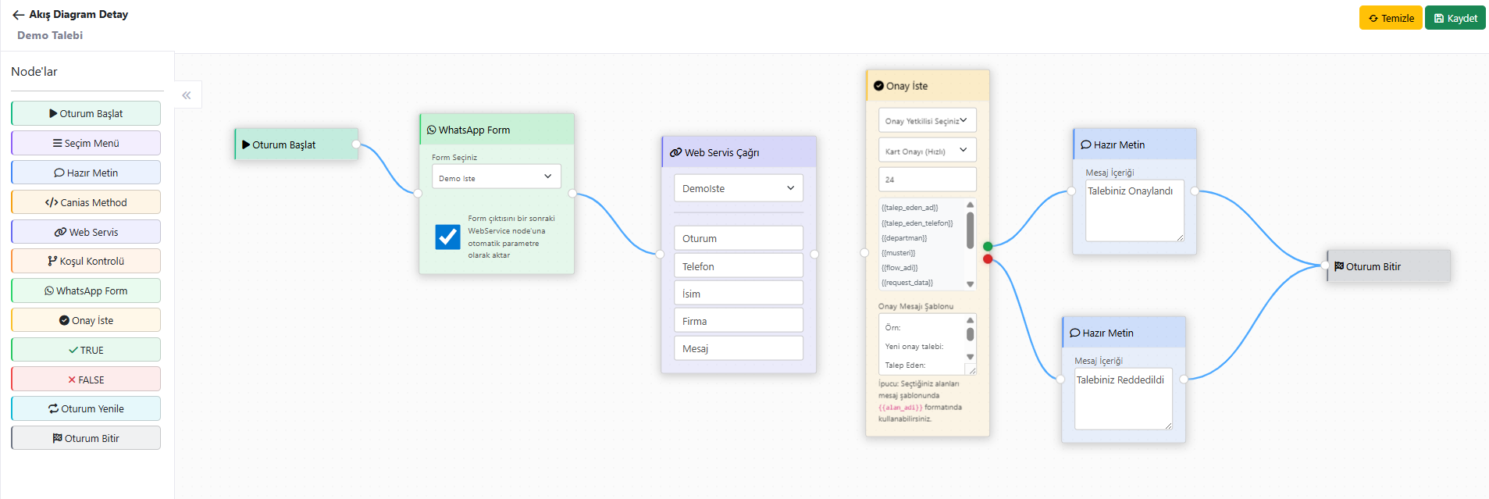Click the Talebiniz Onaylandı message text area
The image size is (1489, 499).
1135,211
